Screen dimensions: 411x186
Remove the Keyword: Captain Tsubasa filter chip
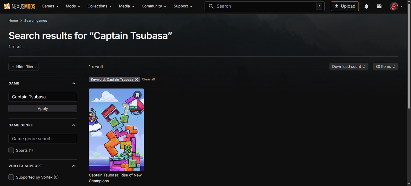pos(136,79)
